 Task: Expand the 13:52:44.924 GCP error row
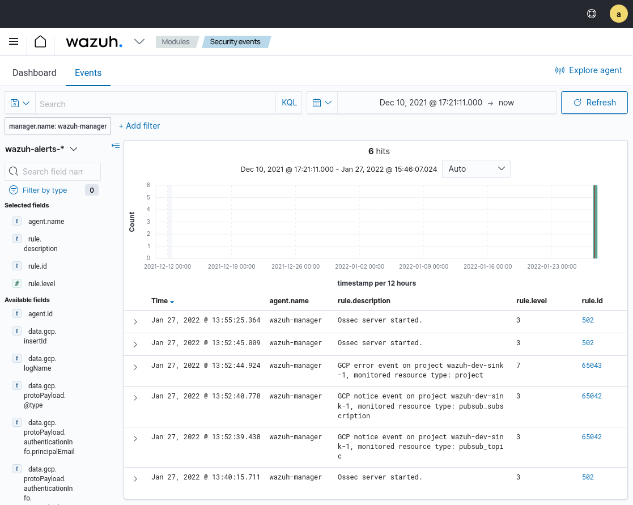coord(135,367)
